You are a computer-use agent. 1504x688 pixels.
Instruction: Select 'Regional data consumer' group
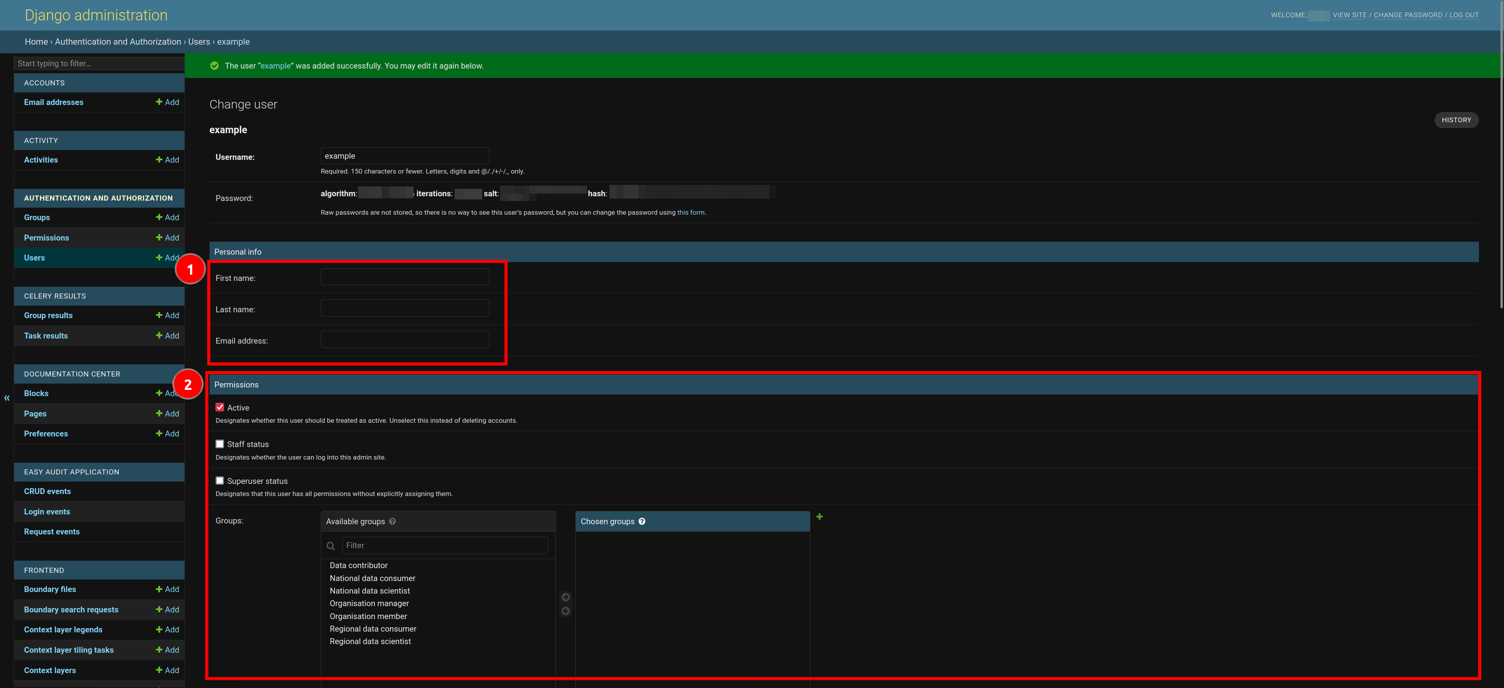coord(373,629)
